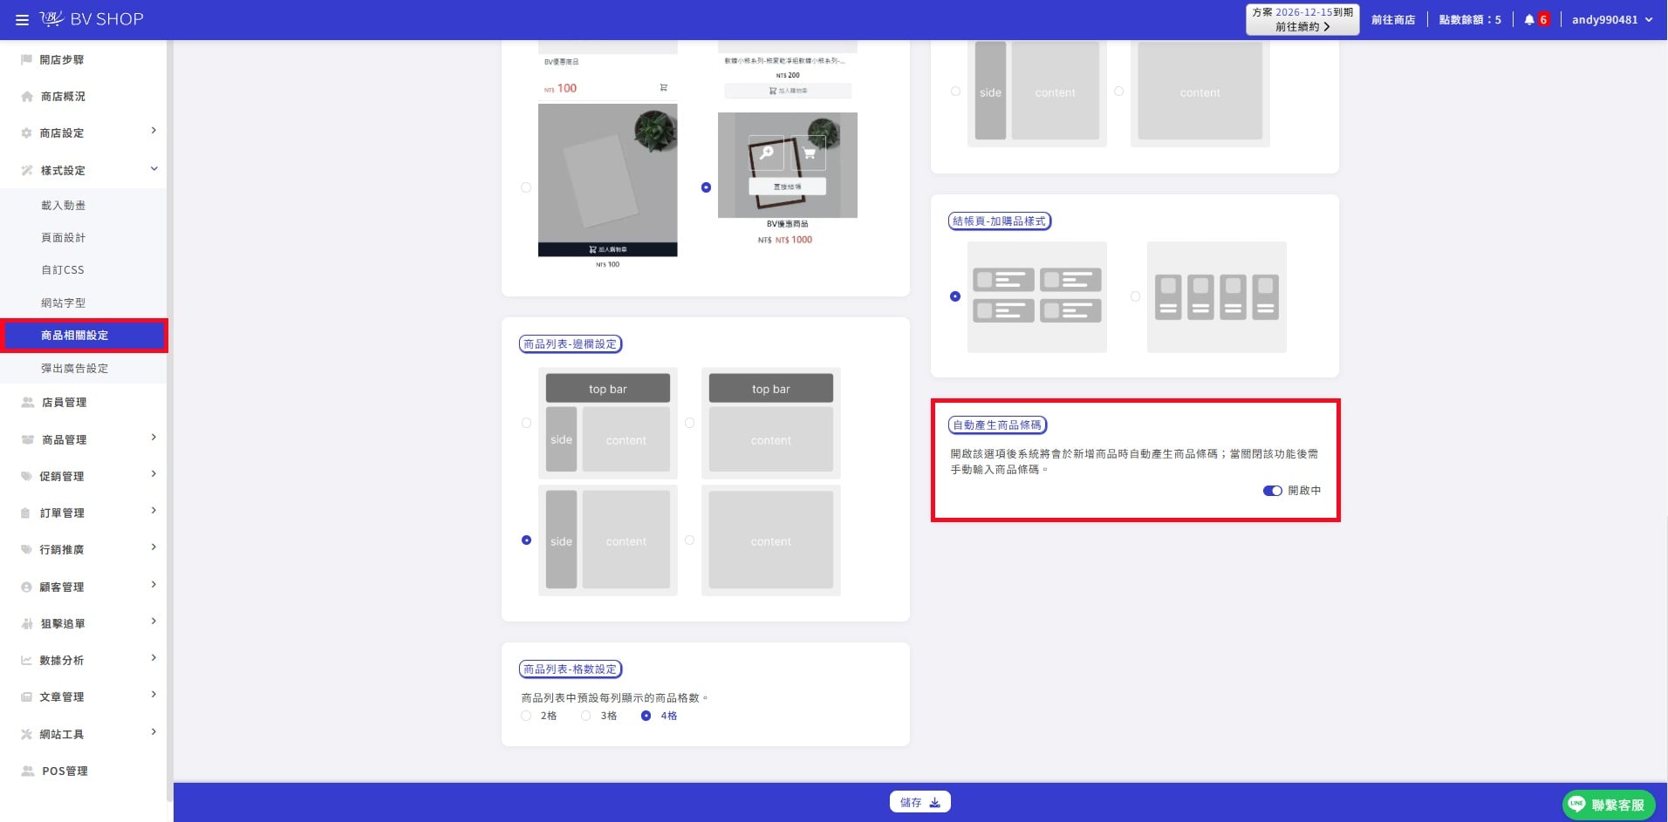The width and height of the screenshot is (1668, 822).
Task: Open the notification bell icon
Action: (x=1528, y=19)
